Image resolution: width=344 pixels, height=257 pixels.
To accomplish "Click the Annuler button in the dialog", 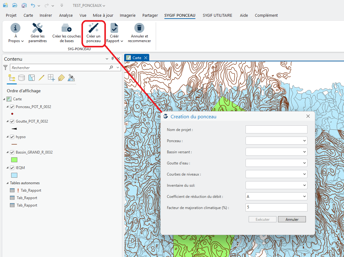I will click(x=292, y=219).
